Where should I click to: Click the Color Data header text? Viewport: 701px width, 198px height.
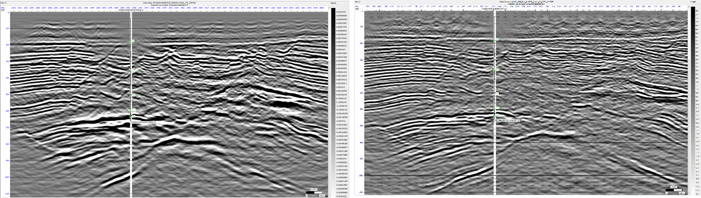point(169,3)
